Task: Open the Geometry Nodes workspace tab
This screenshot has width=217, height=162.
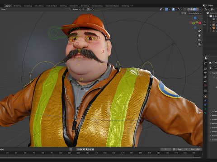Action: click(112, 6)
